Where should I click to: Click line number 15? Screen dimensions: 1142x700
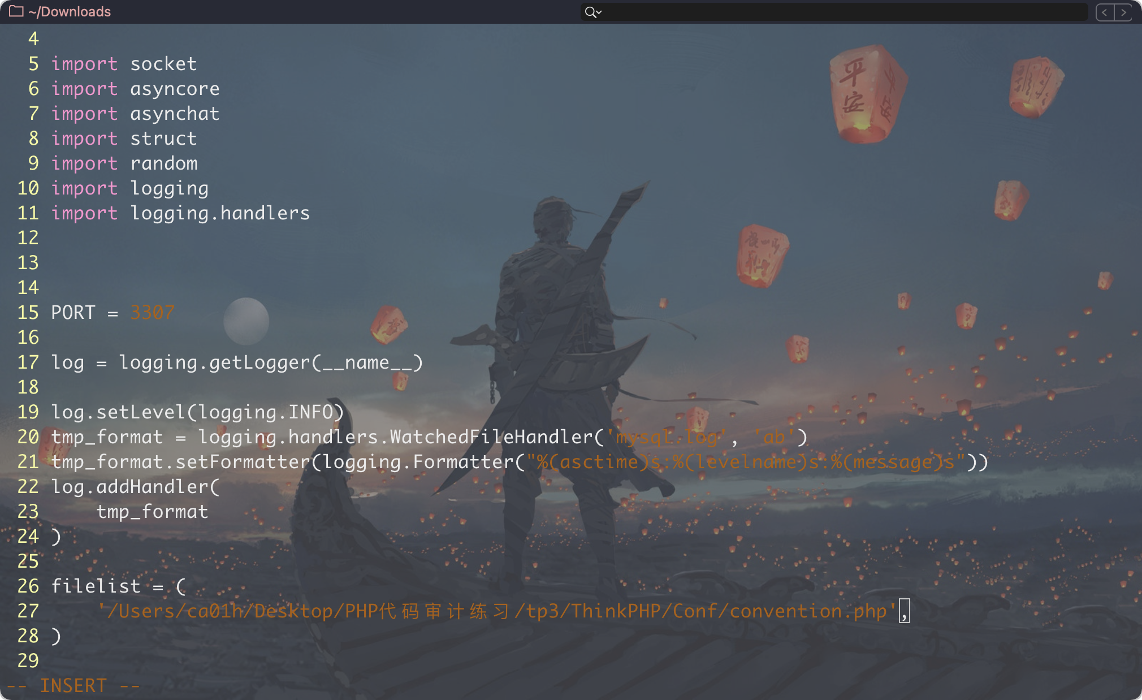[x=28, y=313]
